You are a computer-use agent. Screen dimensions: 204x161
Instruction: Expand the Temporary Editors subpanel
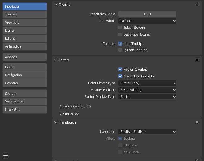(x=61, y=106)
